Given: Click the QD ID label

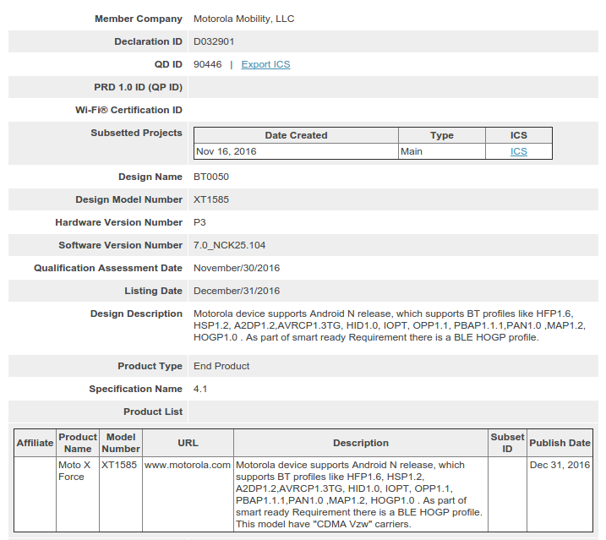Looking at the screenshot, I should tap(168, 64).
